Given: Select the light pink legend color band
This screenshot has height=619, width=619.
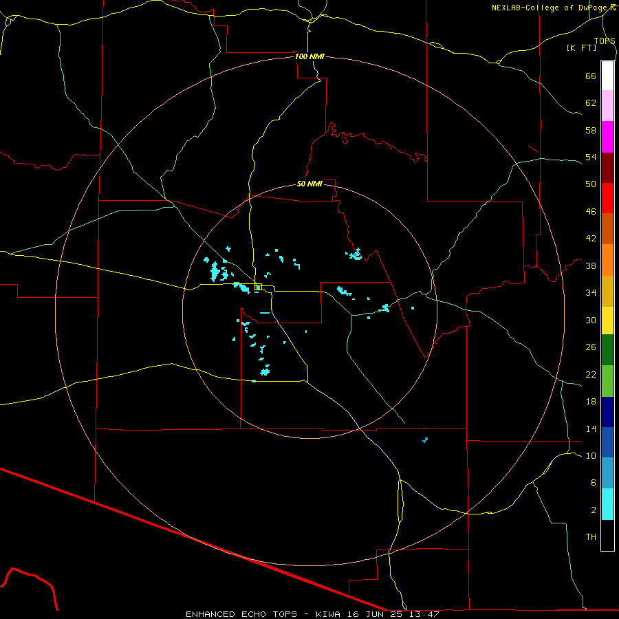Looking at the screenshot, I should [607, 106].
